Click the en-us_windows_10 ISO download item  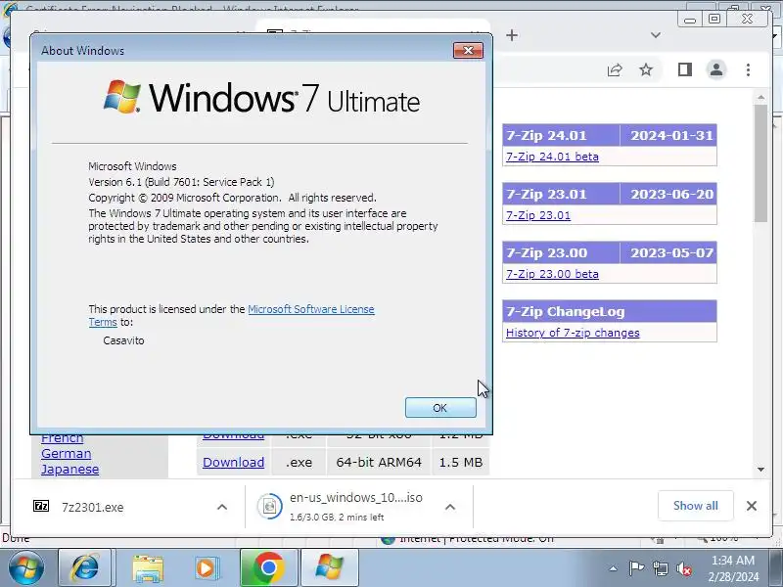[x=356, y=506]
